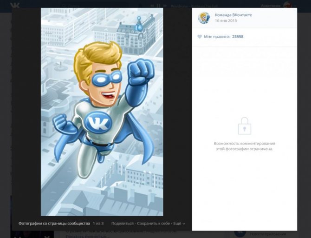Click Сохранить к себе
Viewport: 311px width, 238px height.
[x=153, y=224]
